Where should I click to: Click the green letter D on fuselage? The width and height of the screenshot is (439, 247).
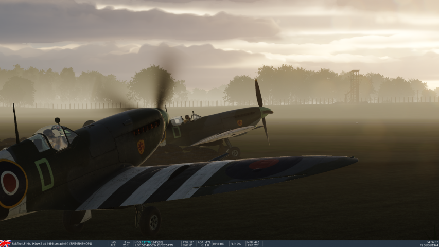[x=44, y=174]
